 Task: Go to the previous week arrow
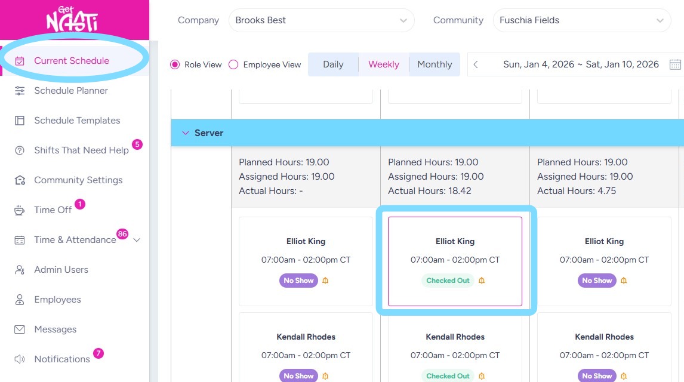tap(476, 64)
